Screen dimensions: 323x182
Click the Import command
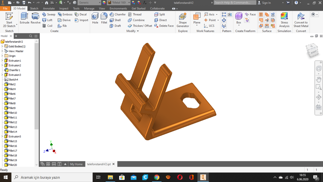tap(81, 20)
